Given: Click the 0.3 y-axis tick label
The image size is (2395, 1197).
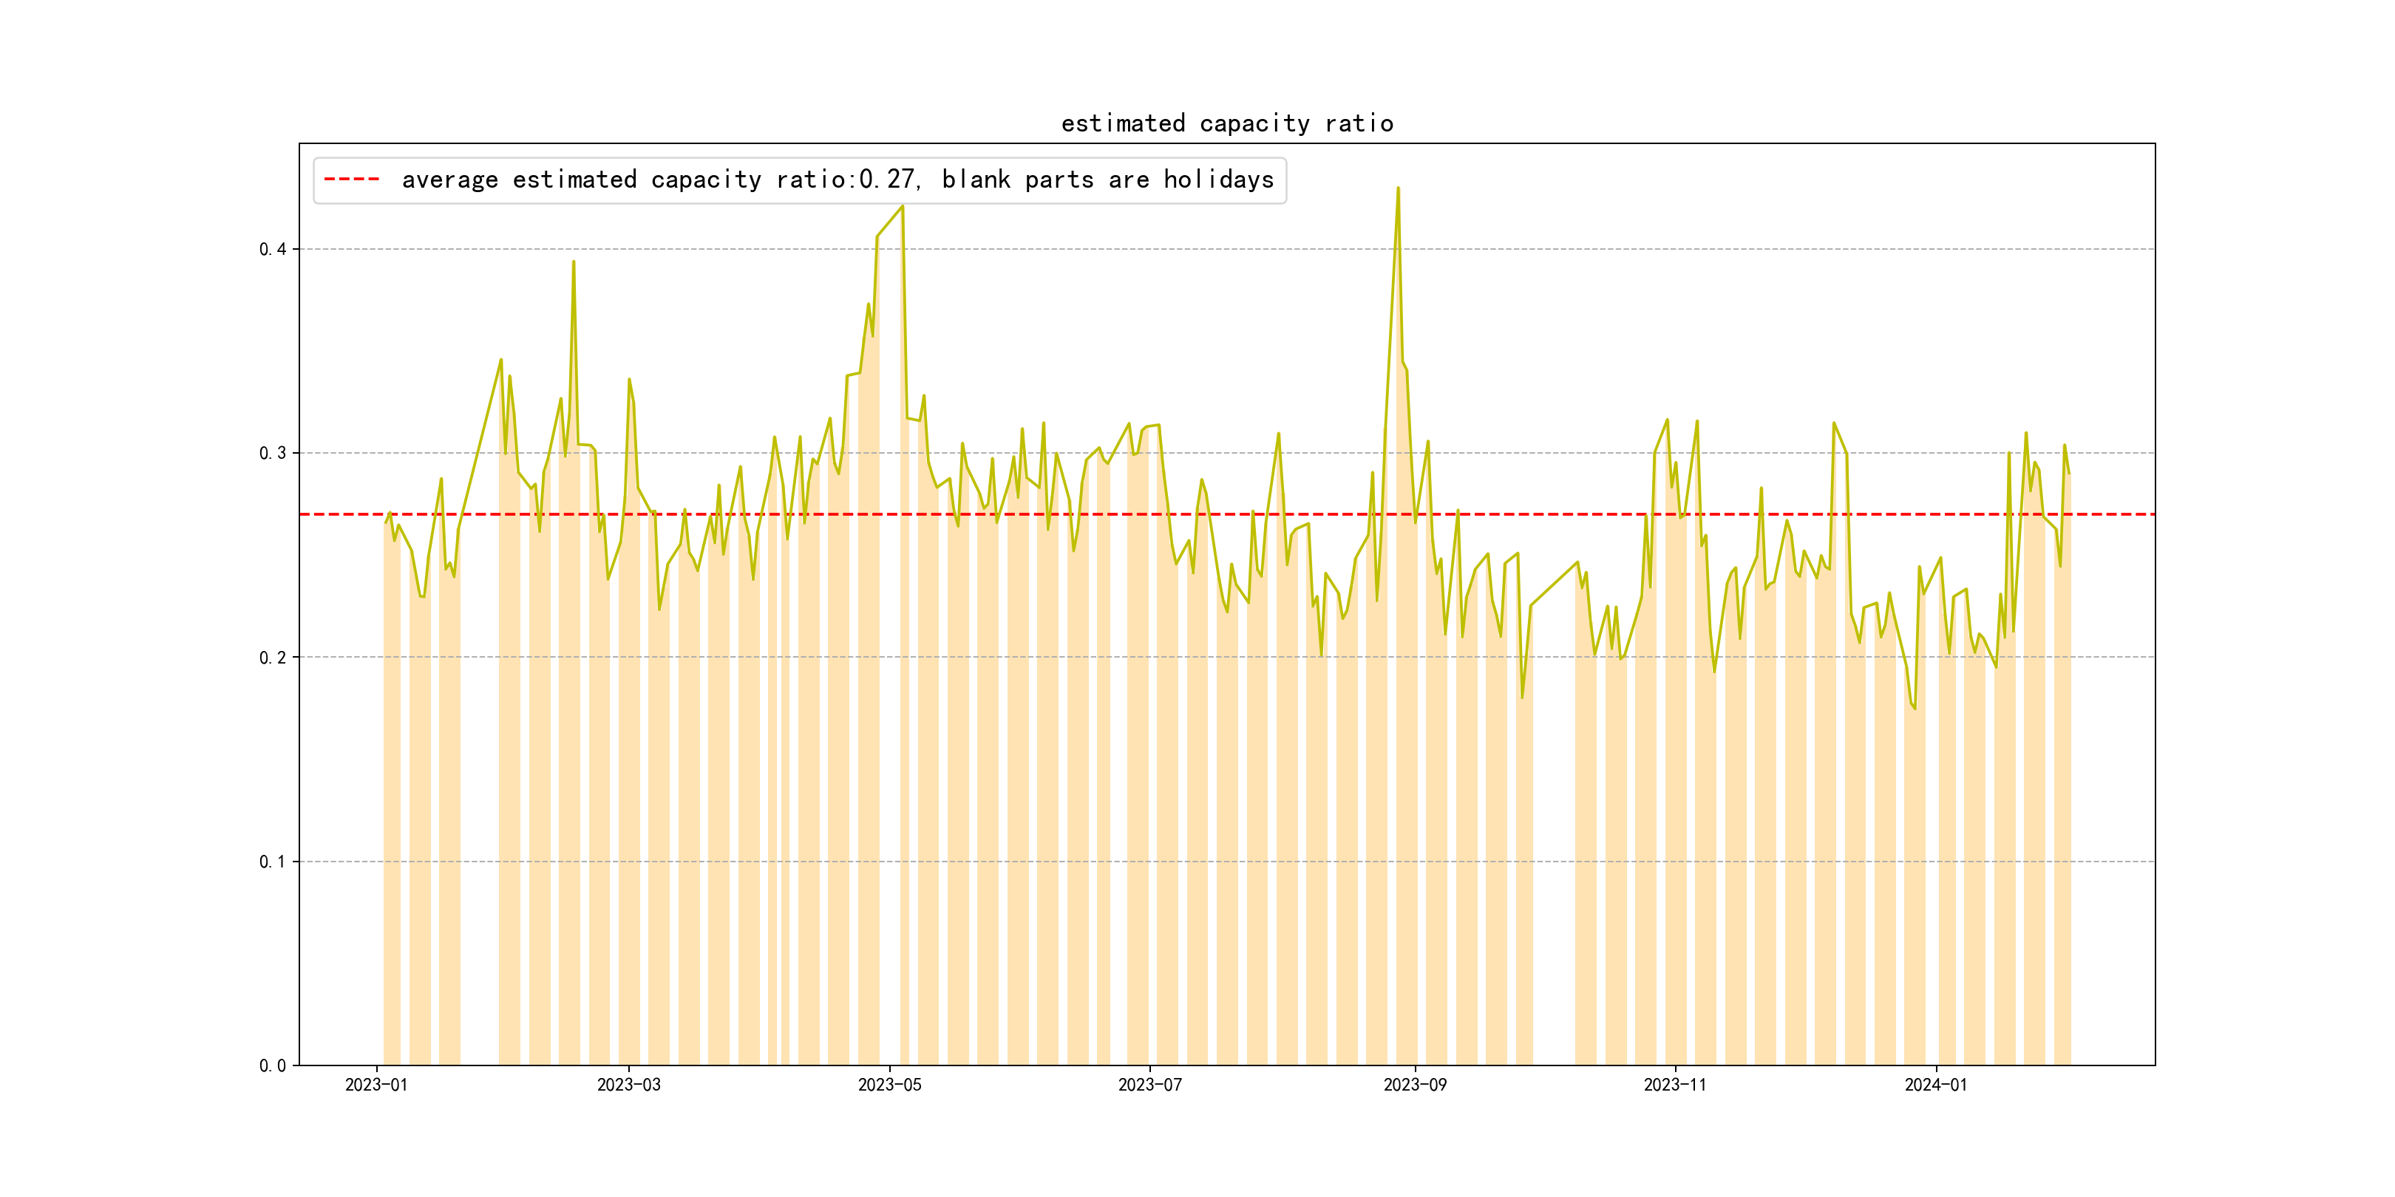Looking at the screenshot, I should [273, 453].
